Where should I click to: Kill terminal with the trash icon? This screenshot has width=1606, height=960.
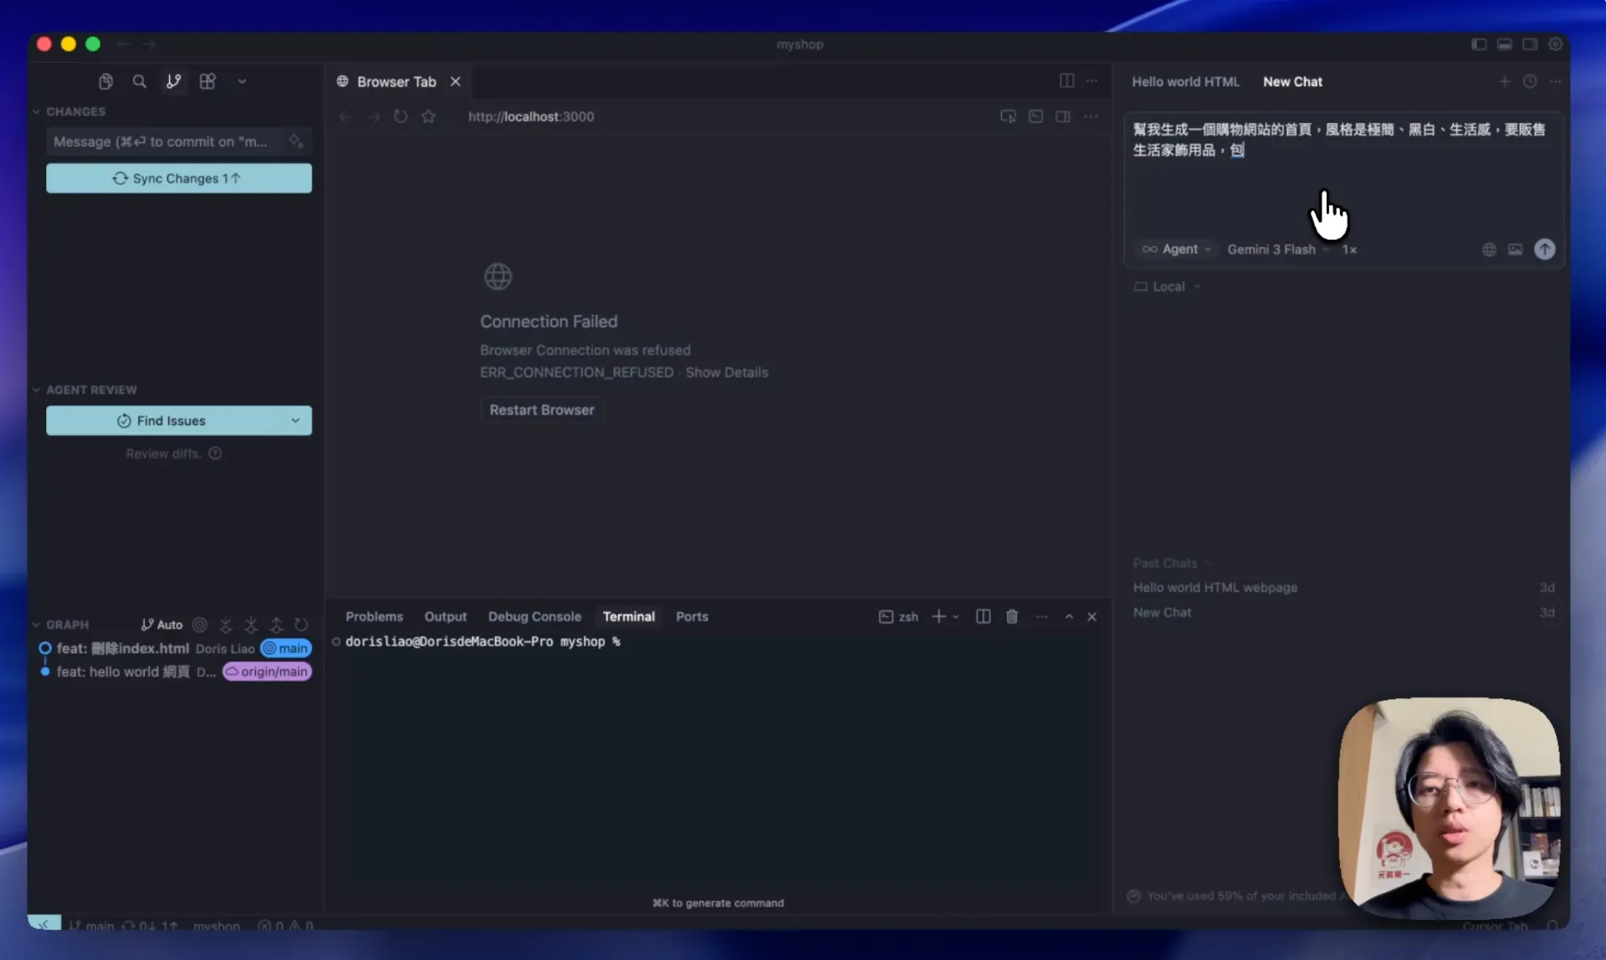pyautogui.click(x=1011, y=616)
